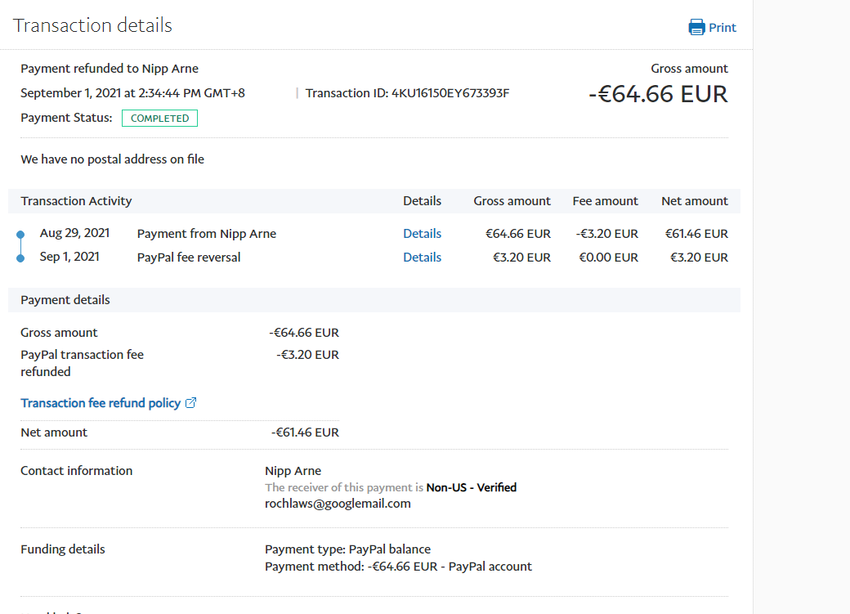Click the rochlaws@googlemail.com email address
This screenshot has width=850, height=614.
click(338, 504)
